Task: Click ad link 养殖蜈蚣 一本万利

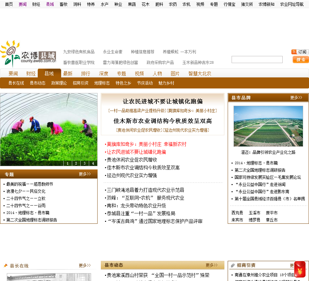Action: tap(179, 52)
